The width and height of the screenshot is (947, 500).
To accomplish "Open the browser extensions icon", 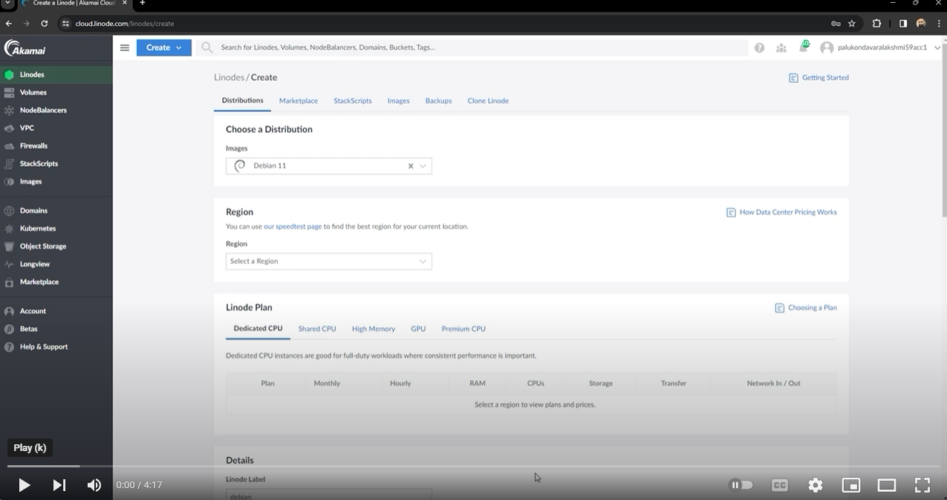I will click(876, 24).
